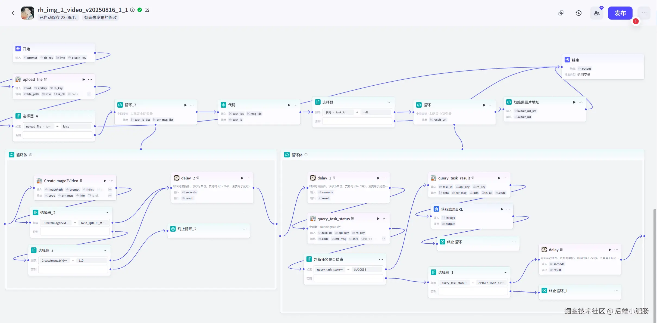Click the duplicate workflow icon in header
Viewport: 657px width, 323px height.
[561, 13]
